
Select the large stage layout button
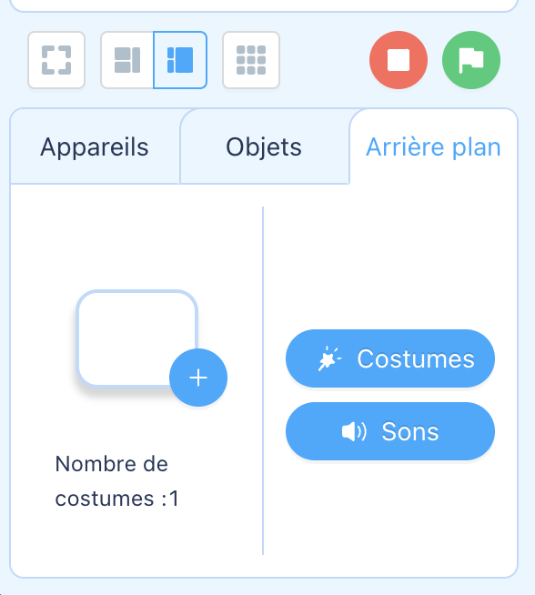pyautogui.click(x=180, y=60)
